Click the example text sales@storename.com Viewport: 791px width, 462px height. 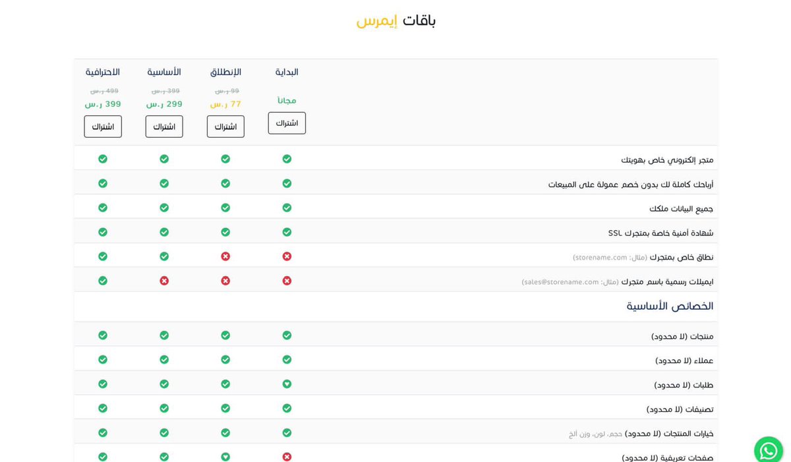click(x=570, y=281)
